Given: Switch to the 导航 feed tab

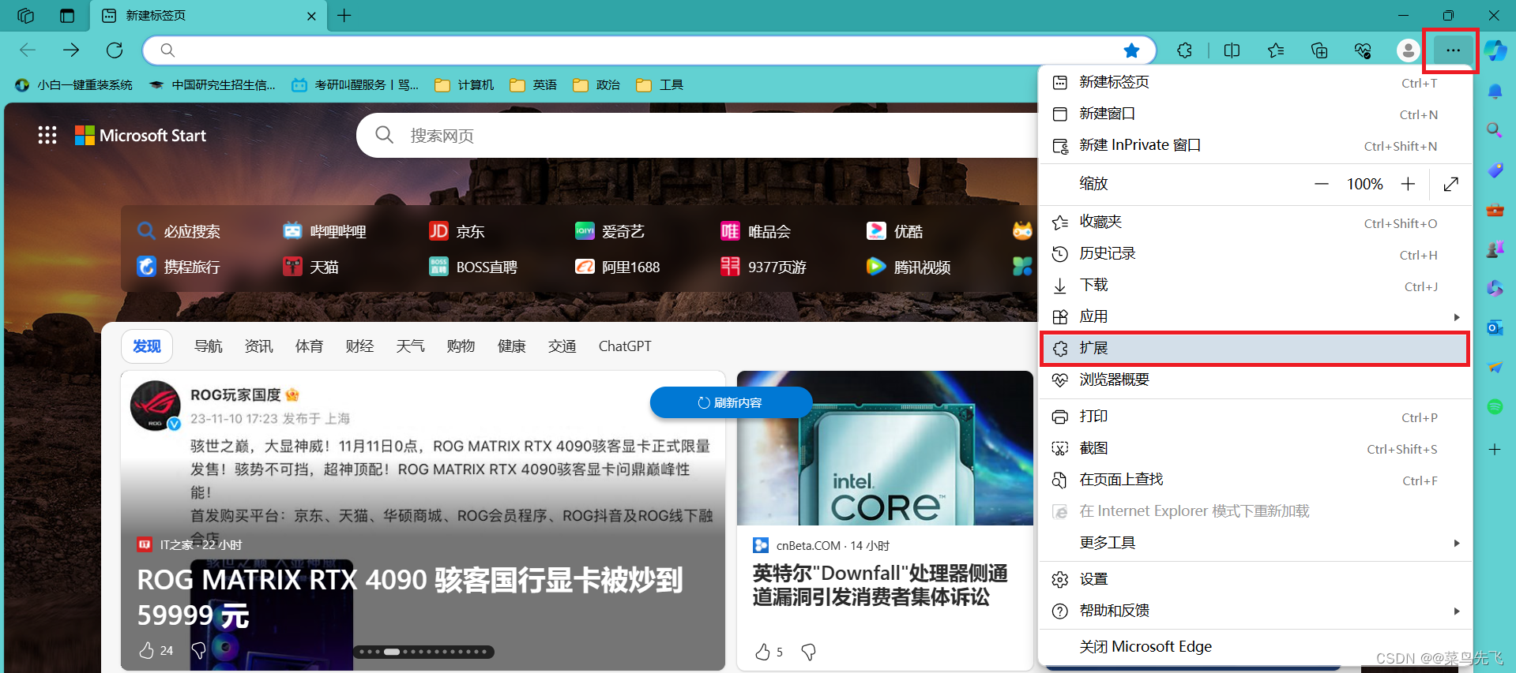Looking at the screenshot, I should tap(209, 346).
